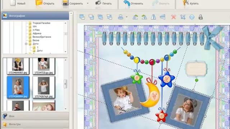Viewport: 230px width, 129px height.
Task: Select the child Дети subfolder
Action: (40, 51)
